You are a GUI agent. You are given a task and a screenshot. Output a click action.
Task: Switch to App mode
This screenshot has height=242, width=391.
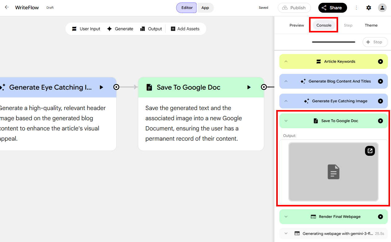(x=205, y=8)
